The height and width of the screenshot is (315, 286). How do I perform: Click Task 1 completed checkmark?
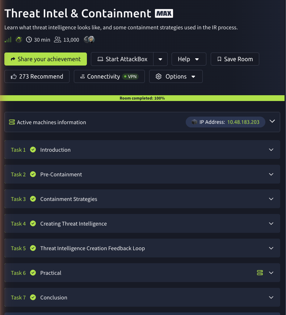click(x=33, y=150)
